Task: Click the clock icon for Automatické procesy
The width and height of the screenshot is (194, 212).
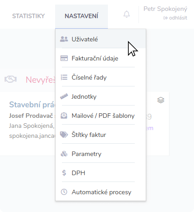Action: [64, 192]
